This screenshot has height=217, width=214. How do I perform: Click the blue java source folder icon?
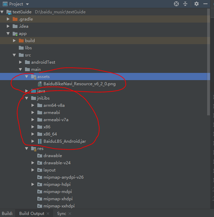(x=34, y=91)
